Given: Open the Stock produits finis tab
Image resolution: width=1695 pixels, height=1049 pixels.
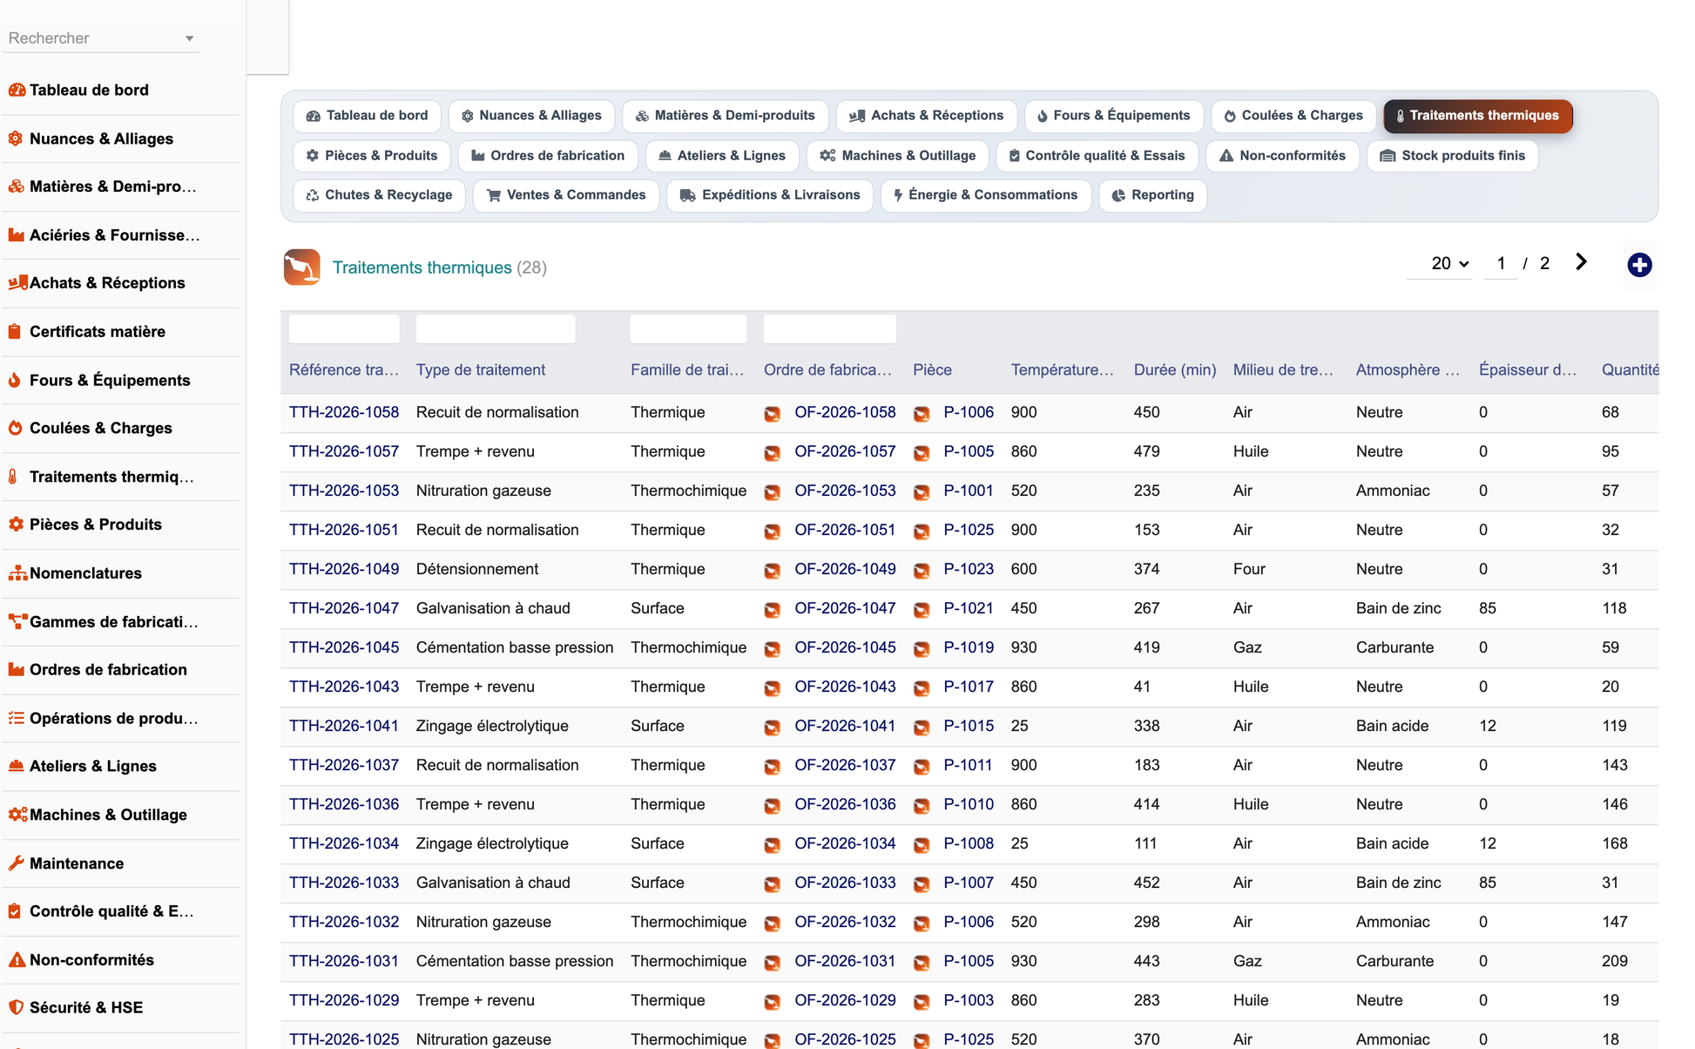Looking at the screenshot, I should [1453, 155].
